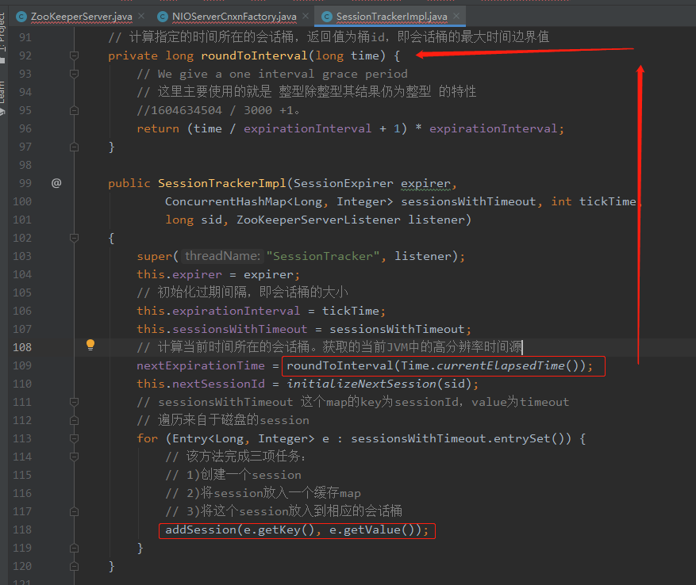Collapse constructor body fold at line 102

point(74,238)
